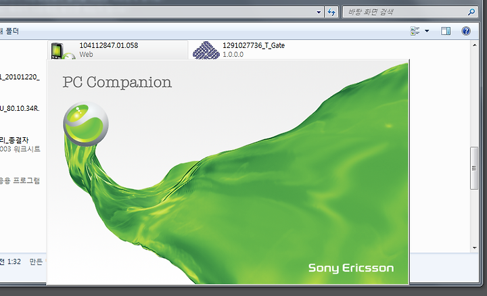The height and width of the screenshot is (296, 487).
Task: Select the 104112847.01.058 file name
Action: (109, 45)
